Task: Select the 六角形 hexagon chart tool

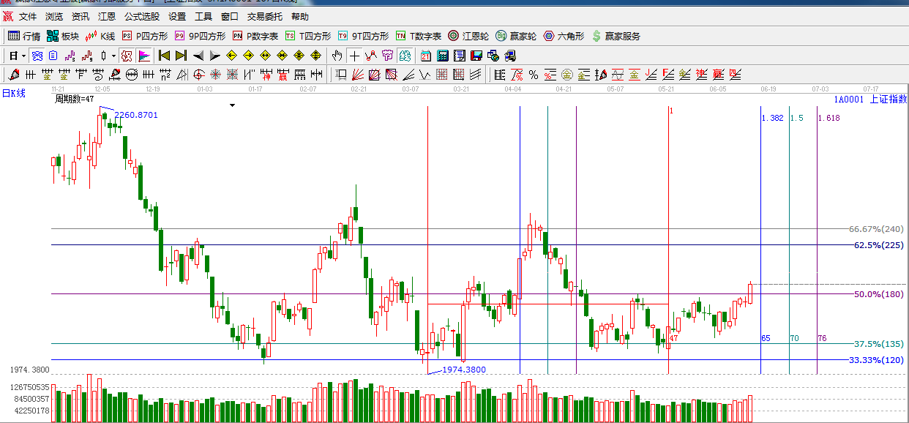Action: point(564,36)
